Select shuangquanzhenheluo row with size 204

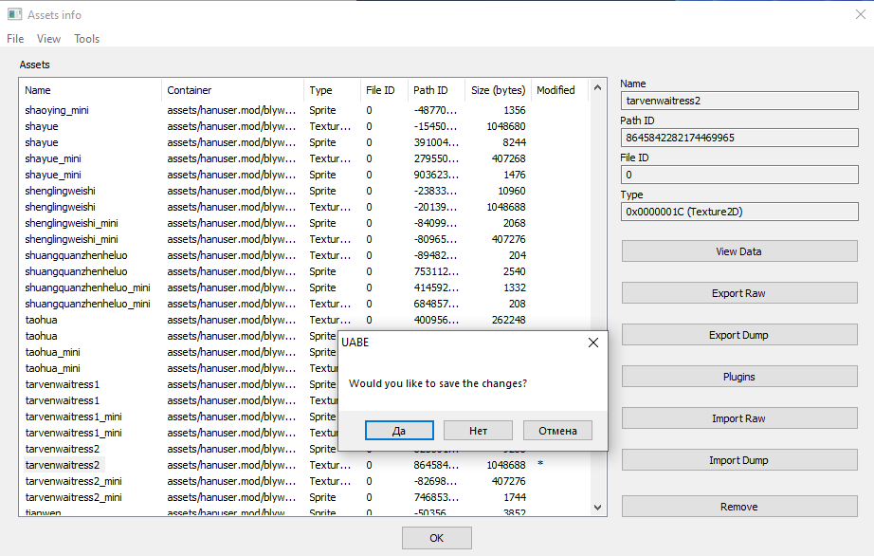click(304, 256)
